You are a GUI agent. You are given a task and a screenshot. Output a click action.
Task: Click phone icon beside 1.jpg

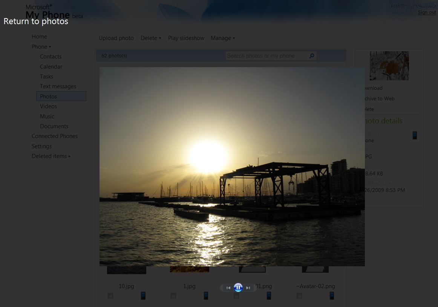(x=206, y=295)
